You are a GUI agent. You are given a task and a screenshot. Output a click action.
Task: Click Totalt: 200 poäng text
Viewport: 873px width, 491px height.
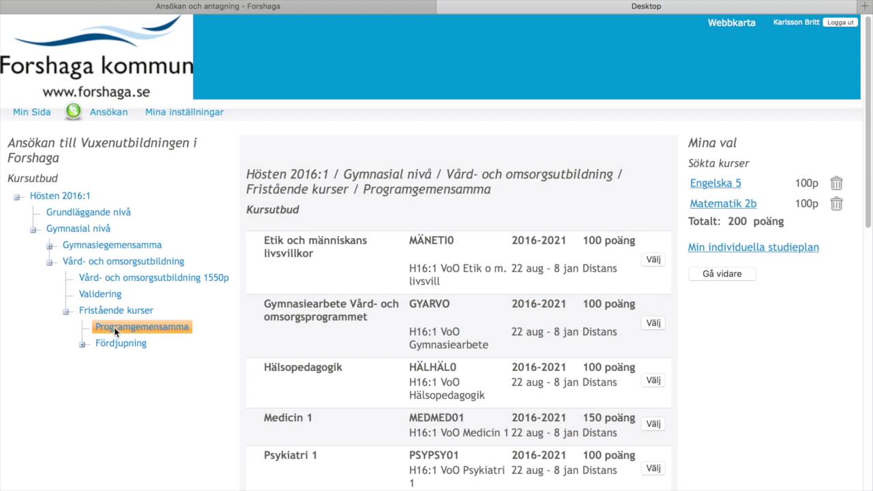(736, 221)
